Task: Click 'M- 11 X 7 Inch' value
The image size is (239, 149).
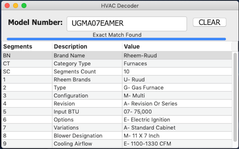Action: tap(141, 136)
